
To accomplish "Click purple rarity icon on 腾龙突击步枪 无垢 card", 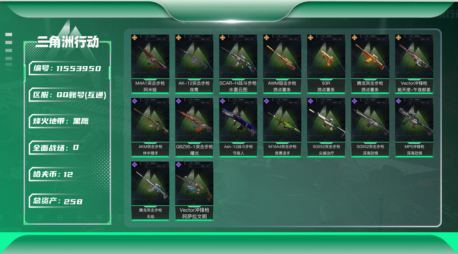I will (134, 164).
